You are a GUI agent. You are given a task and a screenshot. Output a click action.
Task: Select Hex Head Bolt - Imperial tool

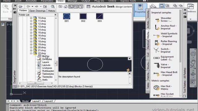click(165, 73)
